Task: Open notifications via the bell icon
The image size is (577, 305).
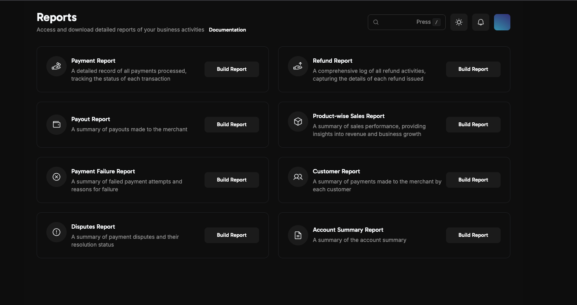Action: pos(480,22)
